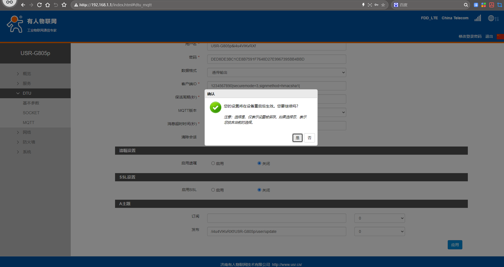Select 关闭 for 启用SSL
This screenshot has height=267, width=504.
coord(259,190)
